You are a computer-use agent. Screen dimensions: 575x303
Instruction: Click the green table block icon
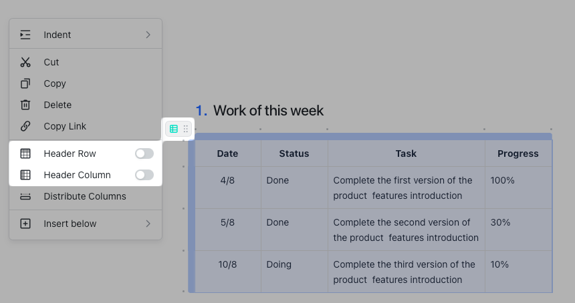tap(173, 129)
